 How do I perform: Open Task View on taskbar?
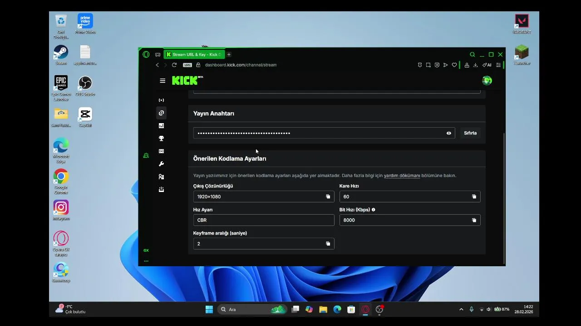[x=295, y=309]
